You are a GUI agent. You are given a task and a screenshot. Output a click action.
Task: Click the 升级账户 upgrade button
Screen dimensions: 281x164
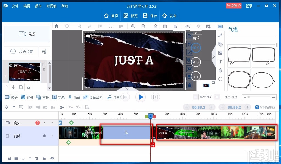[x=234, y=6]
